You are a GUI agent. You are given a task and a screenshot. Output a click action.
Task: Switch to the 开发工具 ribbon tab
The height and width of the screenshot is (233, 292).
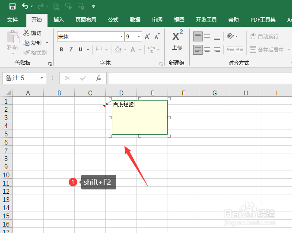(x=206, y=20)
